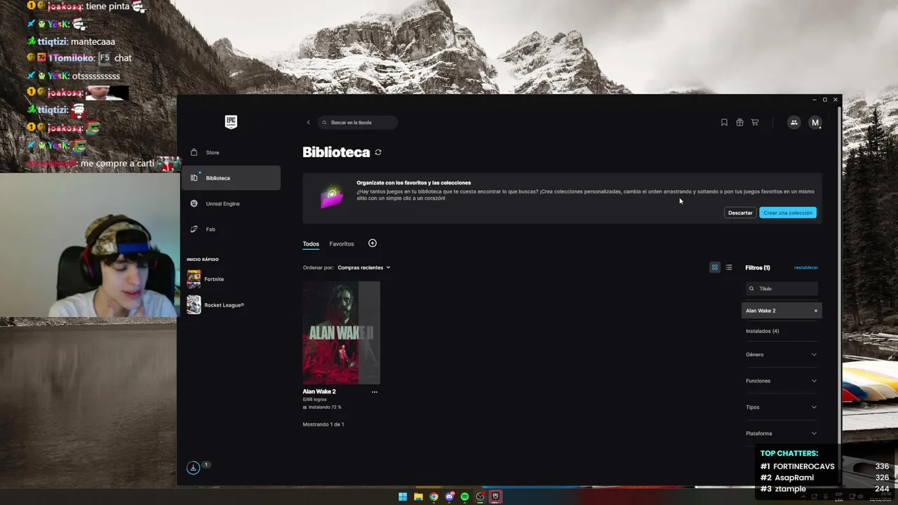Expand the Funciones filter

point(782,381)
